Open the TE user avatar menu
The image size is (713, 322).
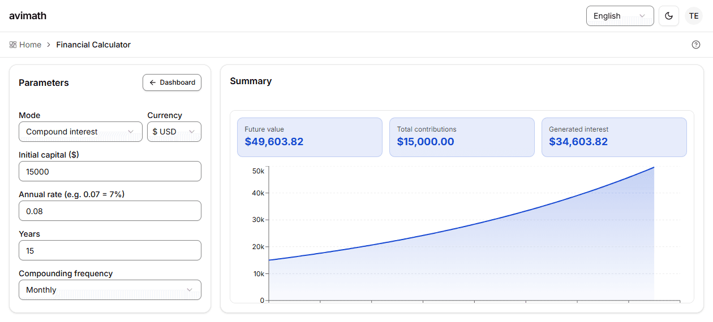[x=694, y=16]
